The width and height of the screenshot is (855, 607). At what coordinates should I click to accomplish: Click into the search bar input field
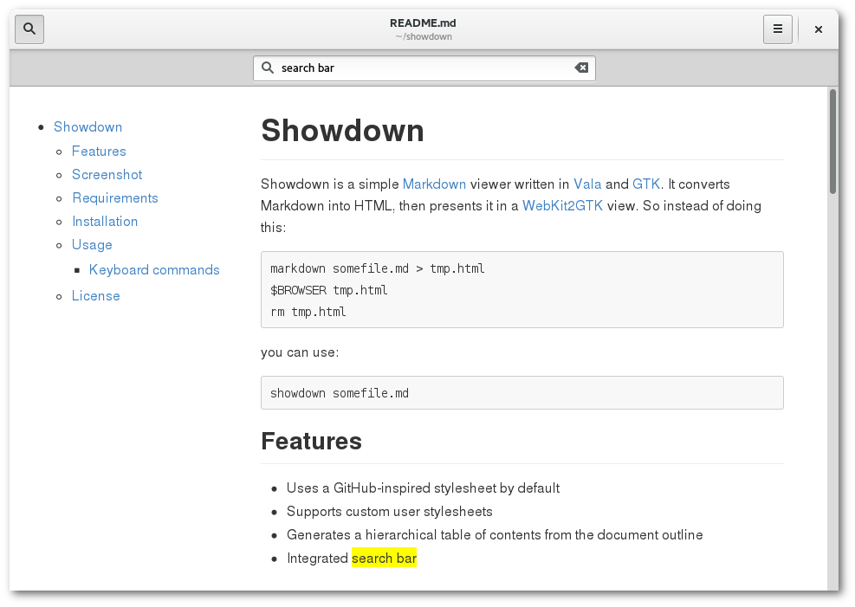(x=424, y=68)
